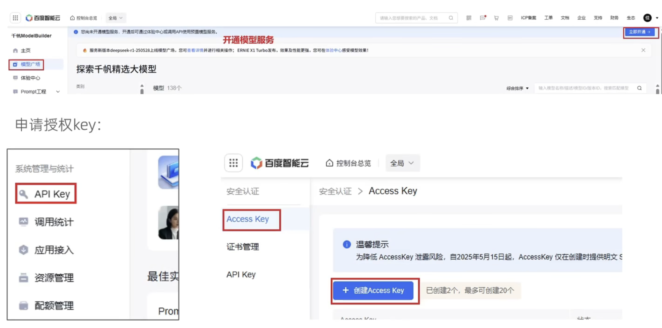Click the black user avatar icon
The height and width of the screenshot is (328, 662).
pyautogui.click(x=647, y=18)
